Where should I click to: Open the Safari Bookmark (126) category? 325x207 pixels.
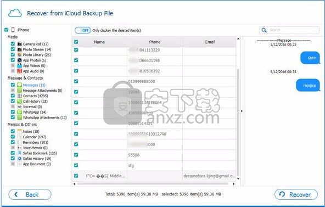point(40,153)
